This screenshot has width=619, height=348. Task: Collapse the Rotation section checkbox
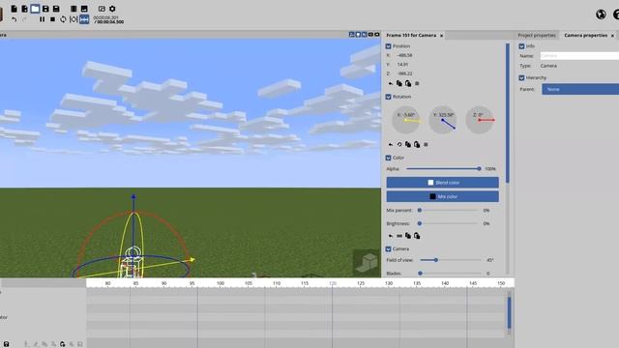click(x=388, y=97)
